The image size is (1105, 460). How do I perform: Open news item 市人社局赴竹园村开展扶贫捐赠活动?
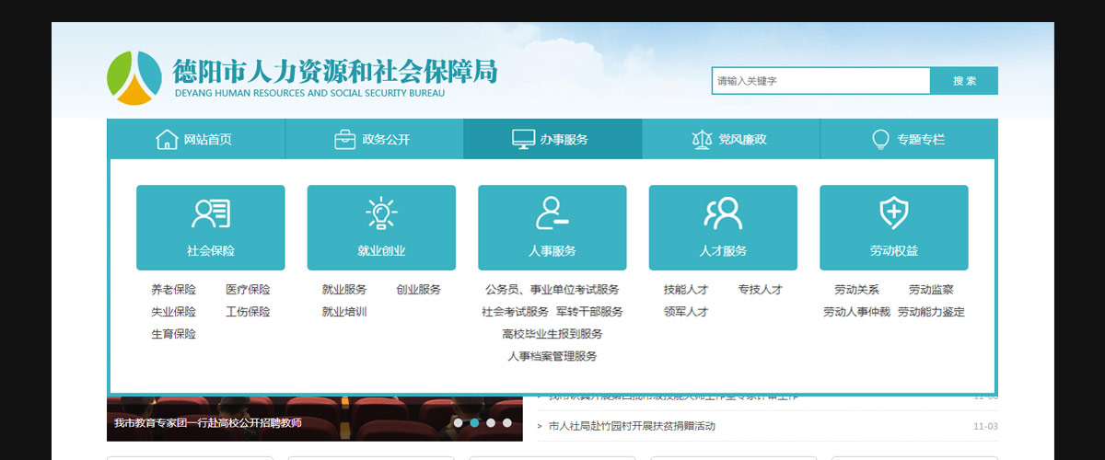[632, 426]
